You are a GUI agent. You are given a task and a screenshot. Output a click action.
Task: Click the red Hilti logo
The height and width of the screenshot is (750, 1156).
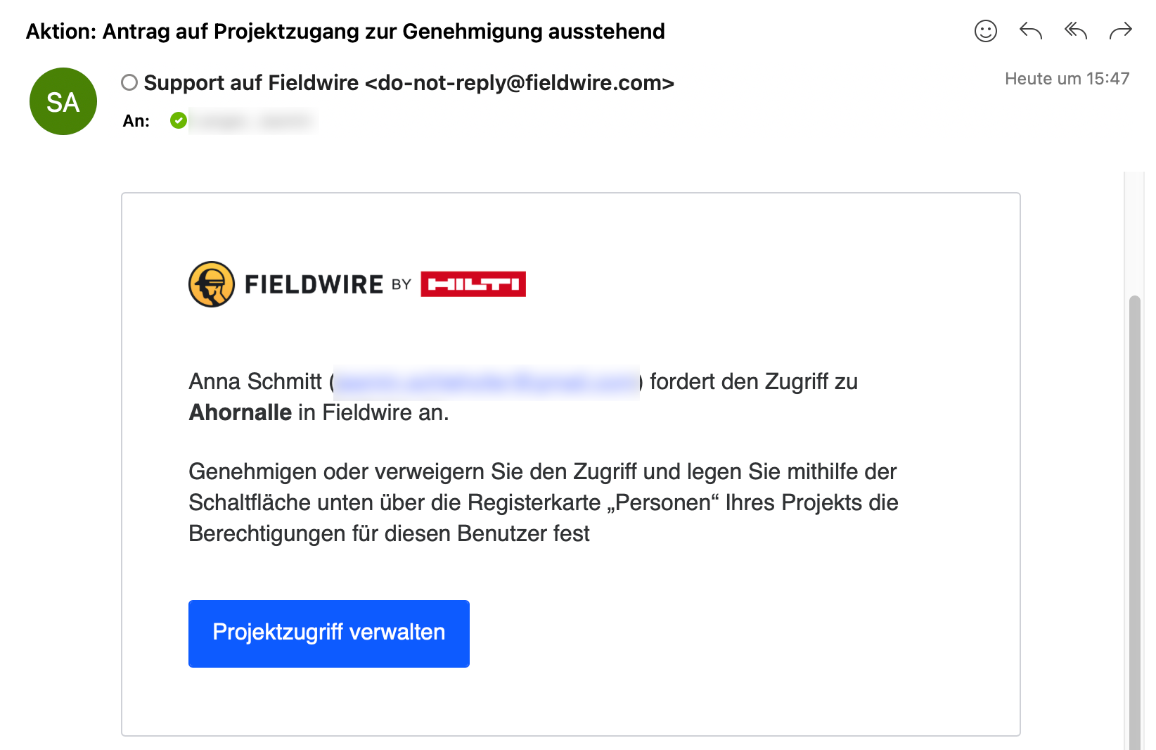[473, 284]
